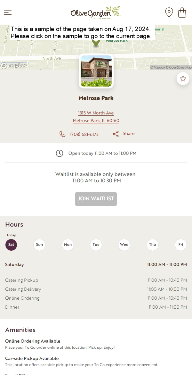Select the Sat day tab
The width and height of the screenshot is (192, 375).
[x=11, y=245]
